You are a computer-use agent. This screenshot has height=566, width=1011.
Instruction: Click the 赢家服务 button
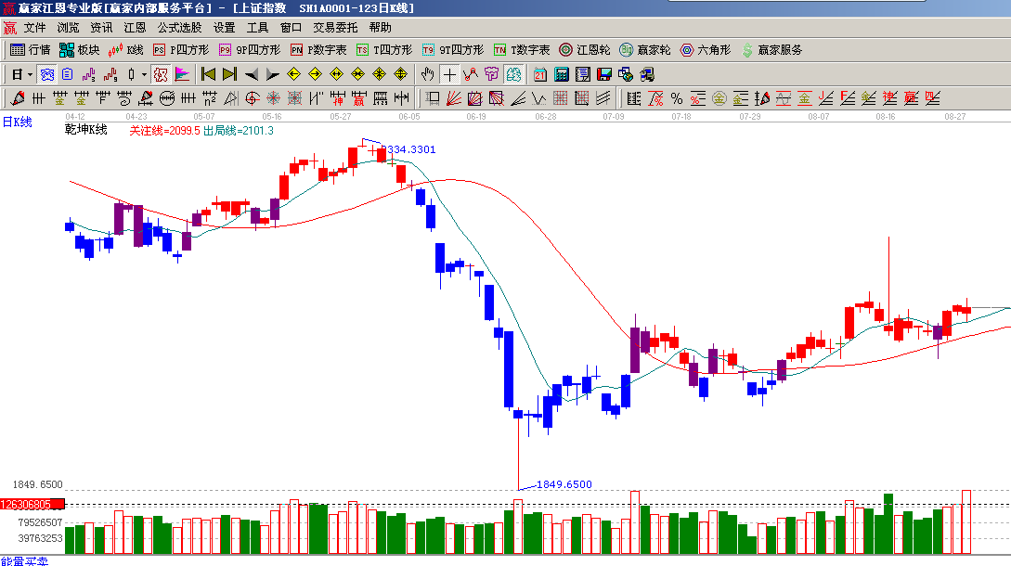[x=771, y=50]
